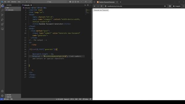Select body breadcrumb dropdown
The image size is (185, 104).
coord(40,8)
